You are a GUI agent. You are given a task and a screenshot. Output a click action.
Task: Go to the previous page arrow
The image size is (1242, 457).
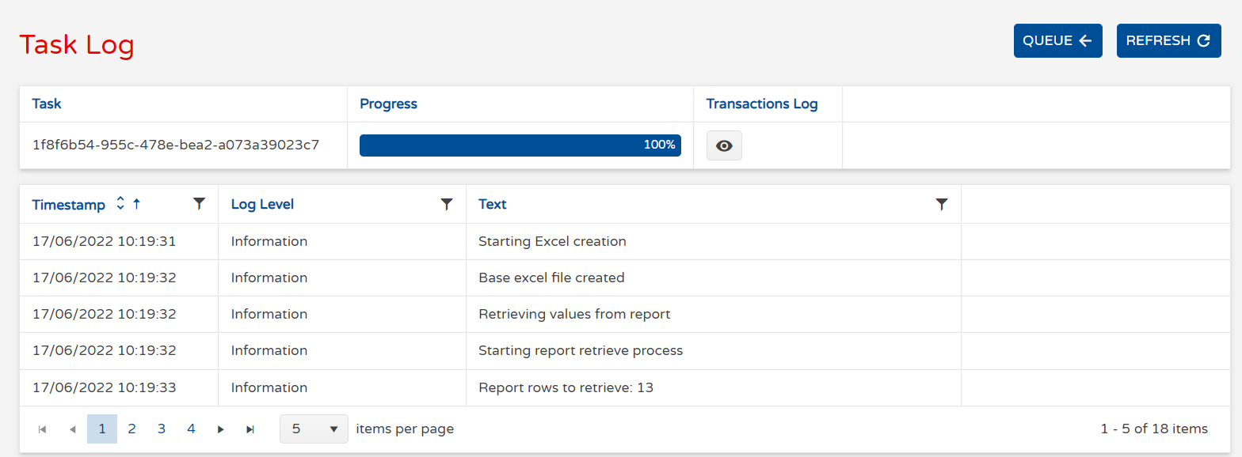(x=72, y=429)
